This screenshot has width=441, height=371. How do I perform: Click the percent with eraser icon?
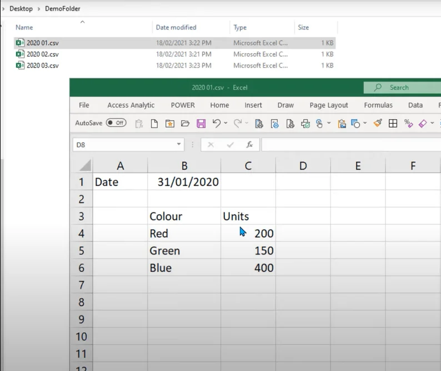(408, 123)
